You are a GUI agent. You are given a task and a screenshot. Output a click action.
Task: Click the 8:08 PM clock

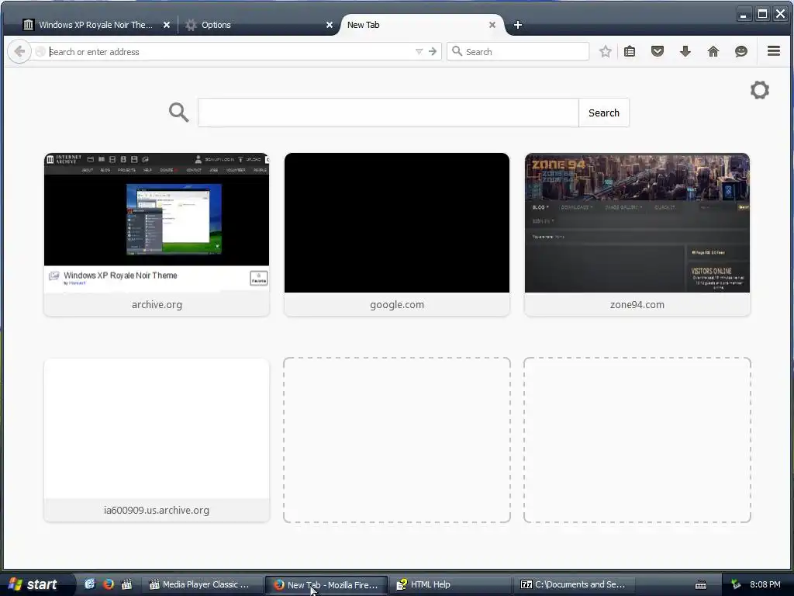click(765, 584)
